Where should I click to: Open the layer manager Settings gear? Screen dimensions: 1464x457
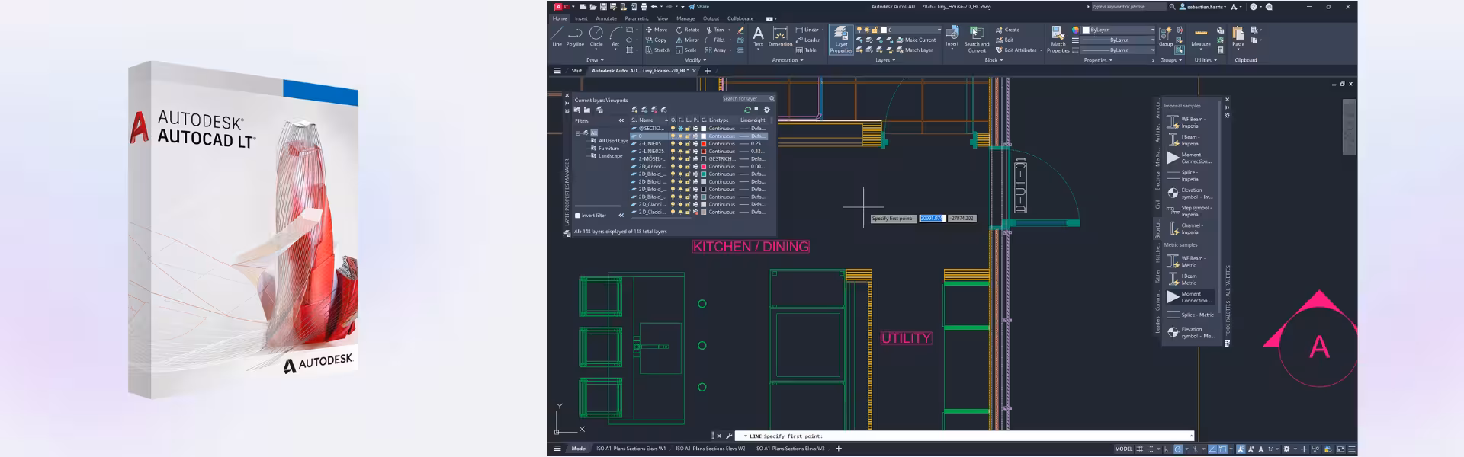pyautogui.click(x=767, y=110)
